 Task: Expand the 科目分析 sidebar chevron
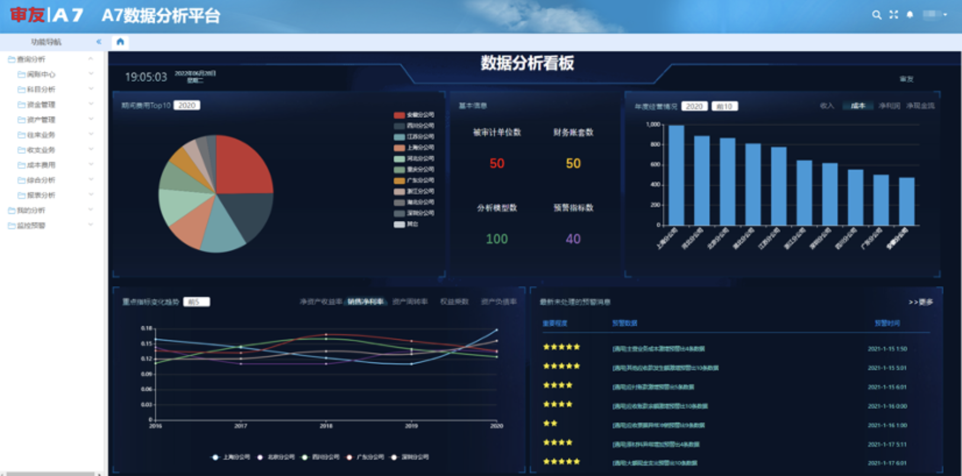coord(91,89)
